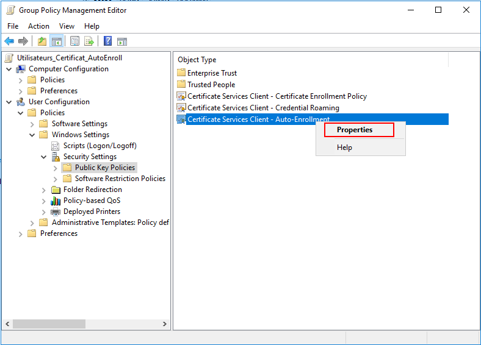Click the Policy-based QoS chart icon
The height and width of the screenshot is (345, 481).
(x=56, y=201)
